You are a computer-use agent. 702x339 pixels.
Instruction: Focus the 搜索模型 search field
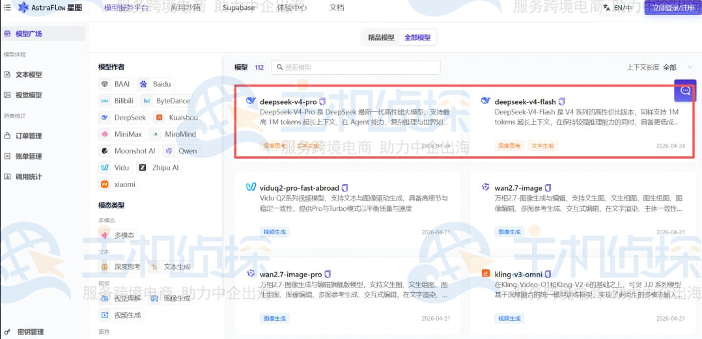point(356,68)
